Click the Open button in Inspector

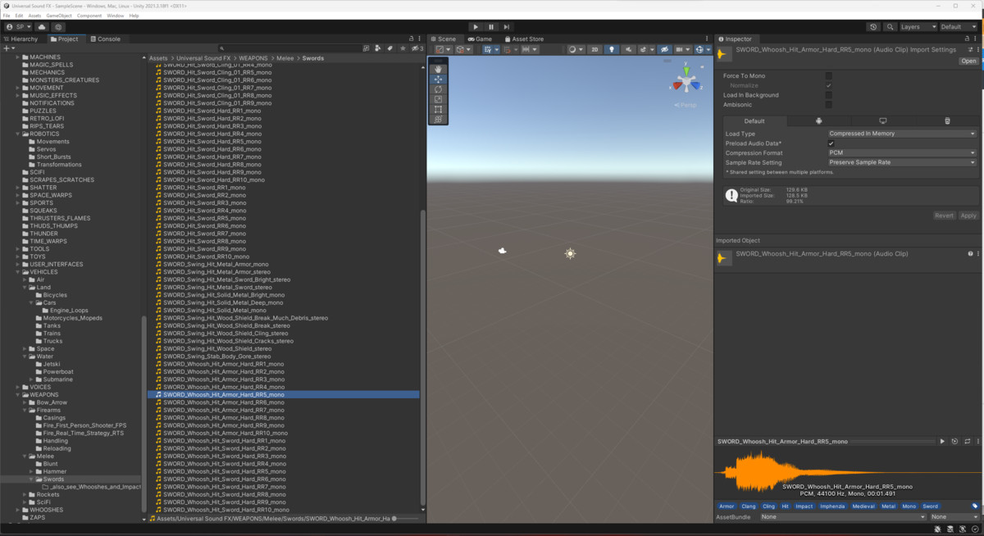(968, 61)
